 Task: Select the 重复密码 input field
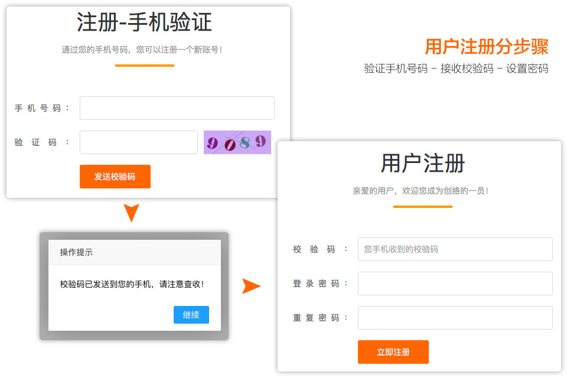(x=455, y=318)
